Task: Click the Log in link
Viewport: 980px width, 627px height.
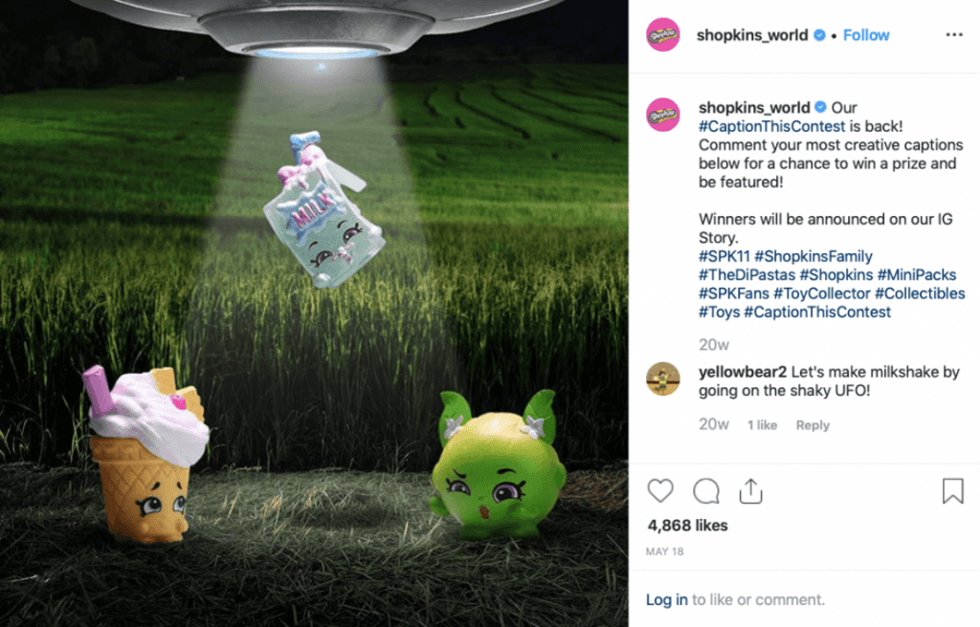Action: tap(666, 599)
